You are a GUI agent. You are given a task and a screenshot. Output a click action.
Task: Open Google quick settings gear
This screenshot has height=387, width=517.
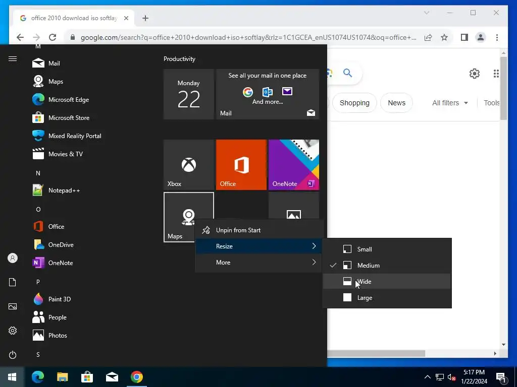(x=475, y=74)
